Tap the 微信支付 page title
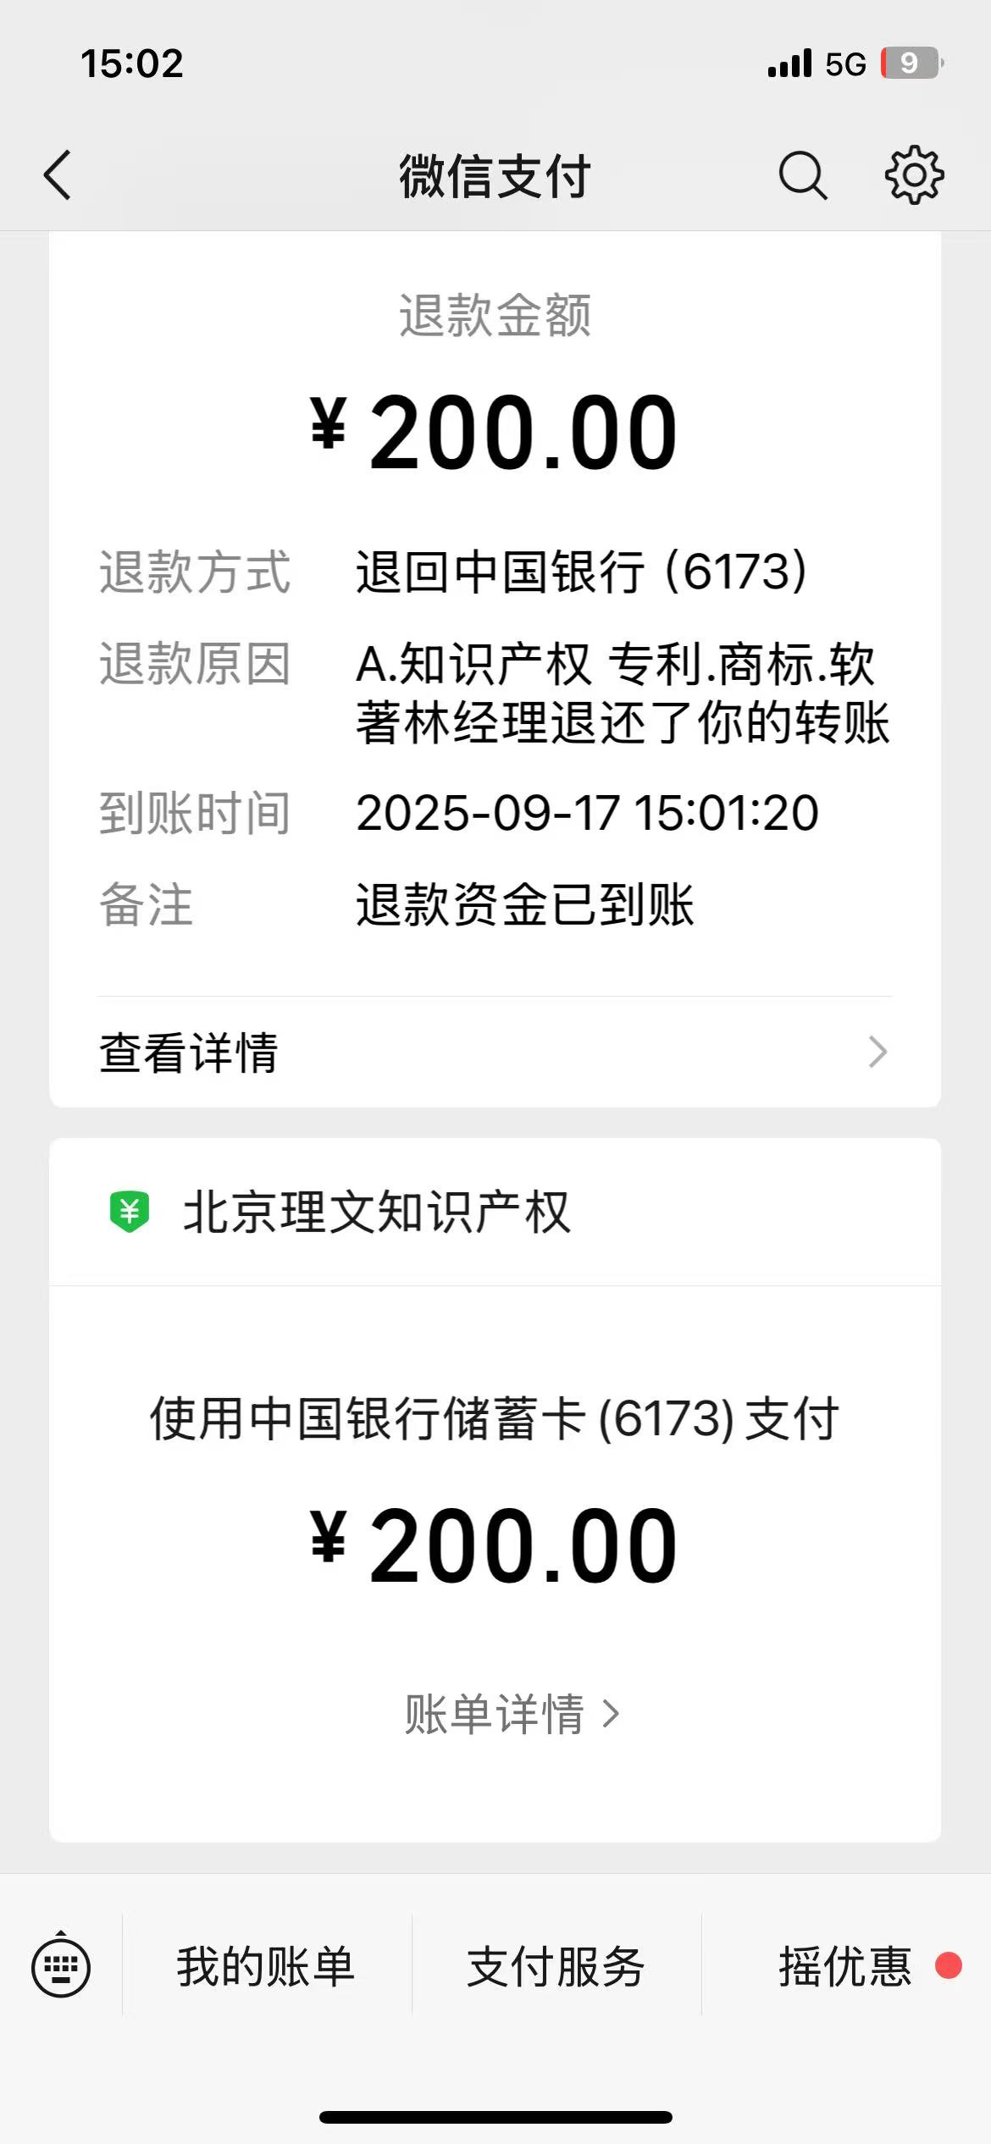 (x=495, y=176)
